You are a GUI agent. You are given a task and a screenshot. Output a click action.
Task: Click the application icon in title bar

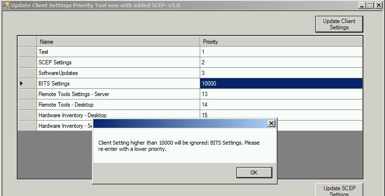5,5
